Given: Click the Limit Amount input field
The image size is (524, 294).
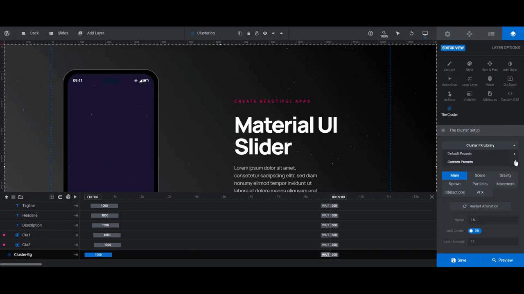Looking at the screenshot, I should tap(493, 242).
